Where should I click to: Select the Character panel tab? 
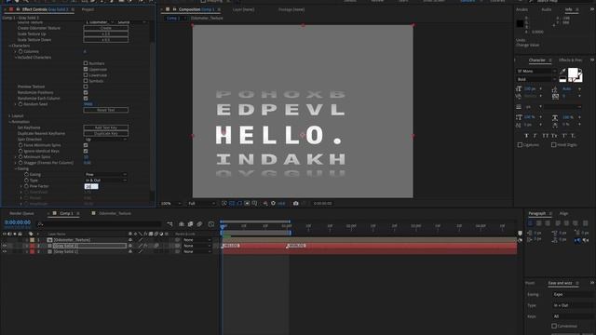pos(536,60)
